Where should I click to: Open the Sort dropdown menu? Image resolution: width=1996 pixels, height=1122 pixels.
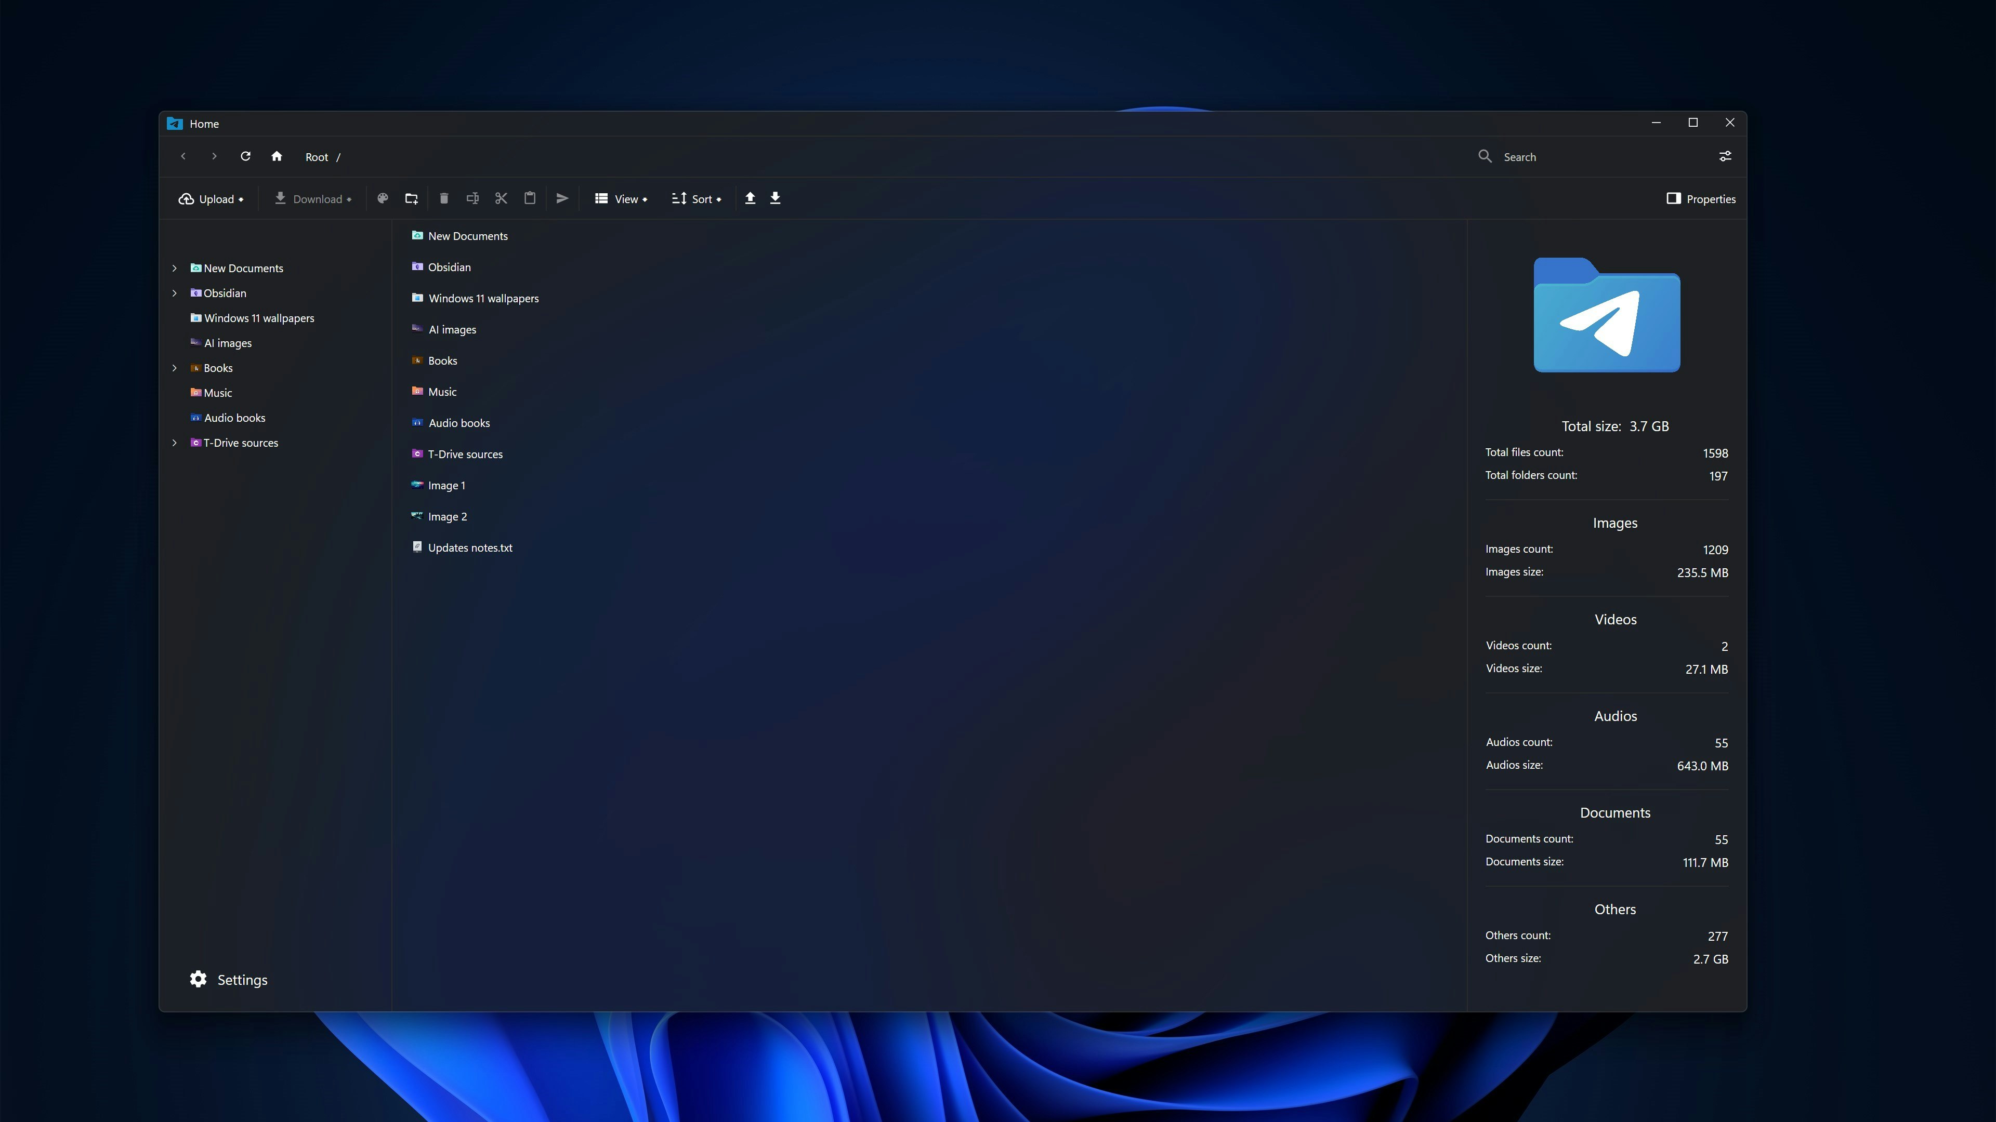pyautogui.click(x=696, y=199)
